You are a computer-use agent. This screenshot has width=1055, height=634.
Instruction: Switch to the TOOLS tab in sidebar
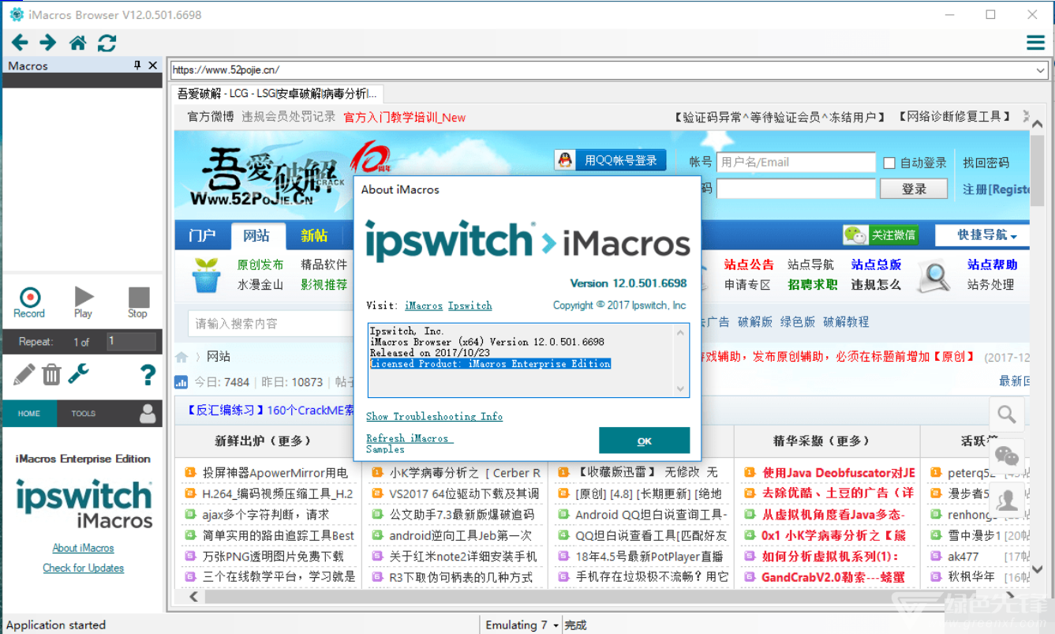84,414
